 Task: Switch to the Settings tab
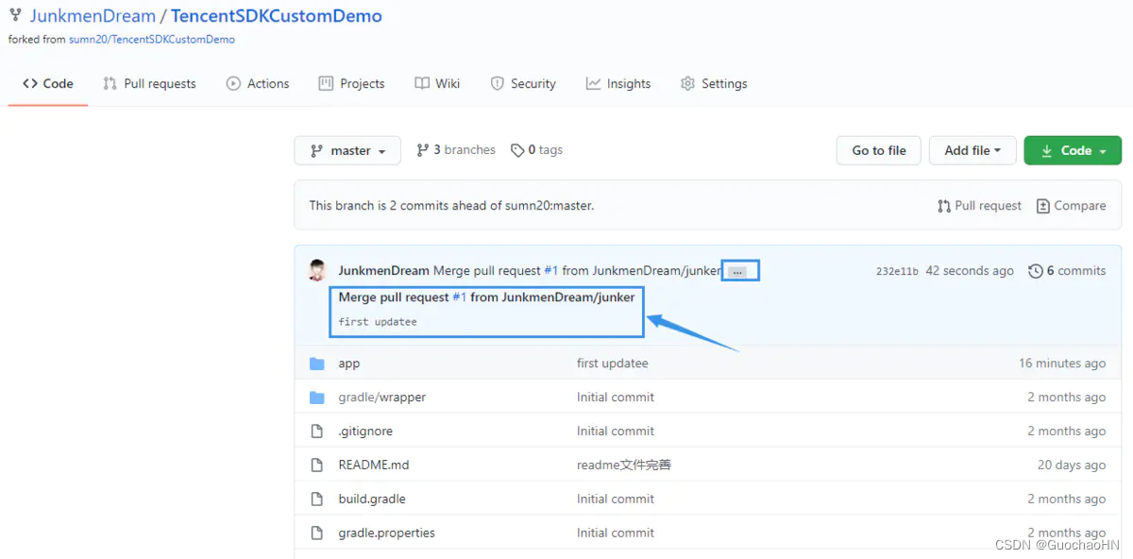coord(714,83)
